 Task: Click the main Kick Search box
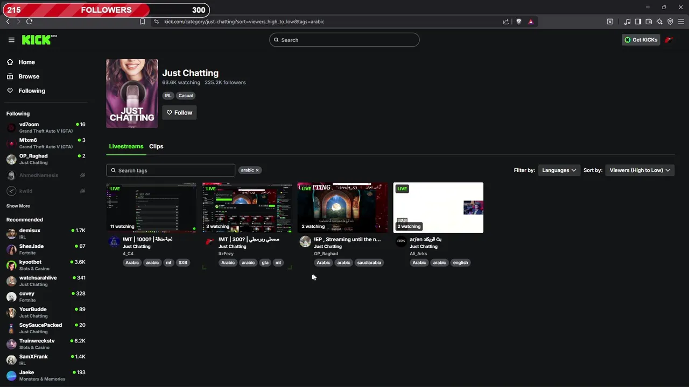point(344,40)
